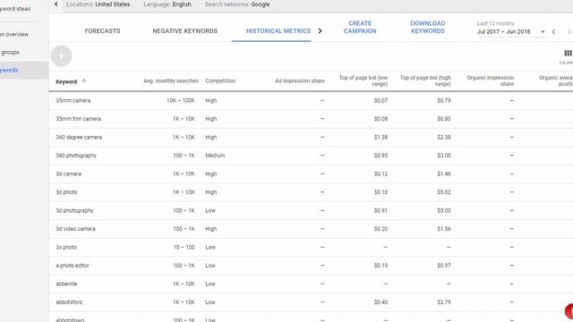This screenshot has width=573, height=322.
Task: Open Keywords in sidebar
Action: [9, 70]
